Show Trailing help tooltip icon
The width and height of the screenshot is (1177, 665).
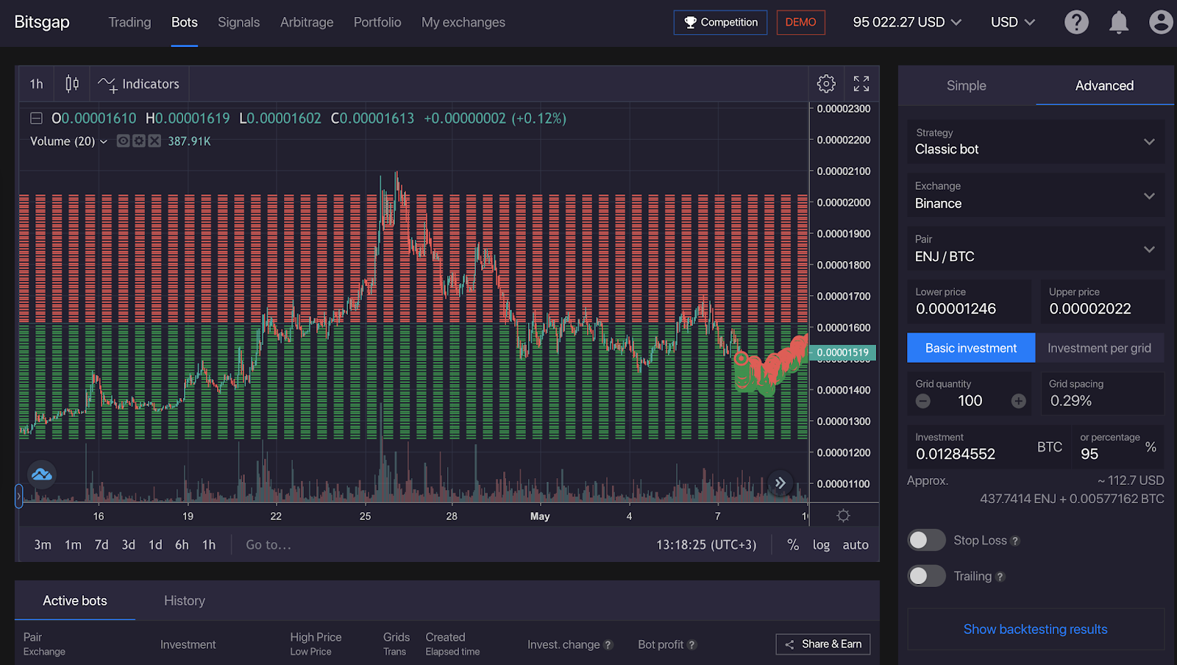[x=1000, y=577]
